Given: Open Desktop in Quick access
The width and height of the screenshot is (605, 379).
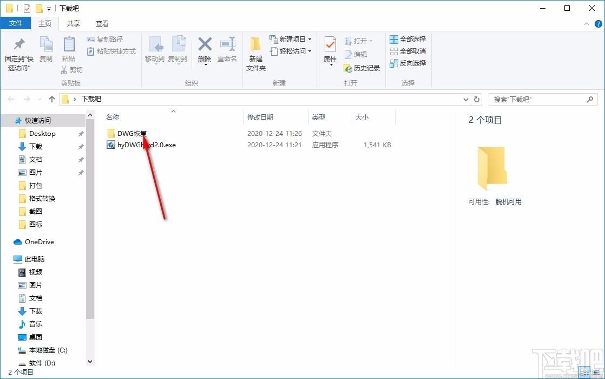Looking at the screenshot, I should [x=42, y=134].
